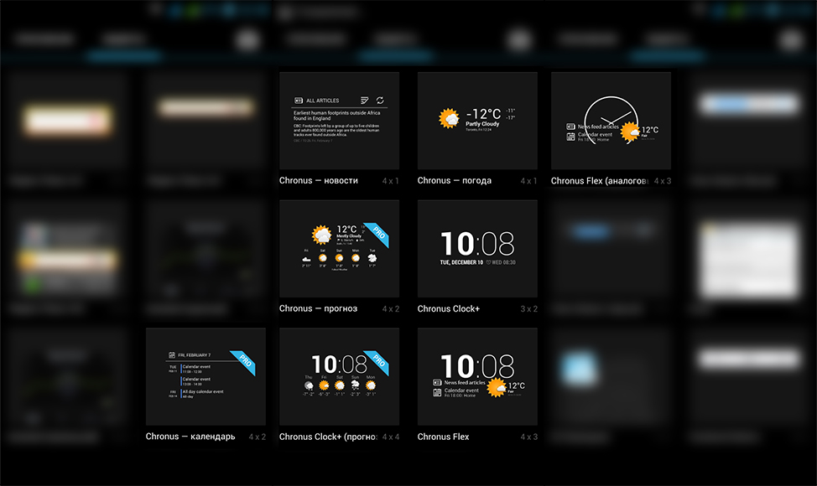Choose the Chronus — прогноз forecast widget preview
Image resolution: width=817 pixels, height=486 pixels.
tap(339, 249)
